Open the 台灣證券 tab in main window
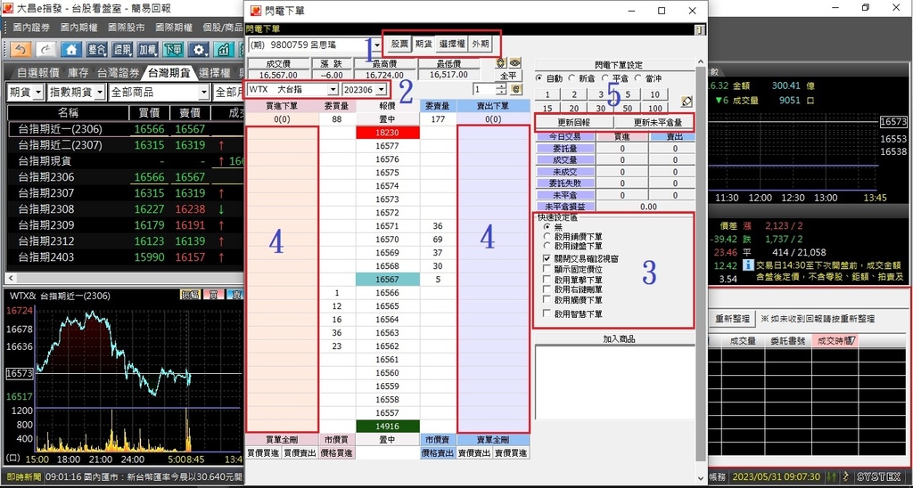 pos(119,73)
